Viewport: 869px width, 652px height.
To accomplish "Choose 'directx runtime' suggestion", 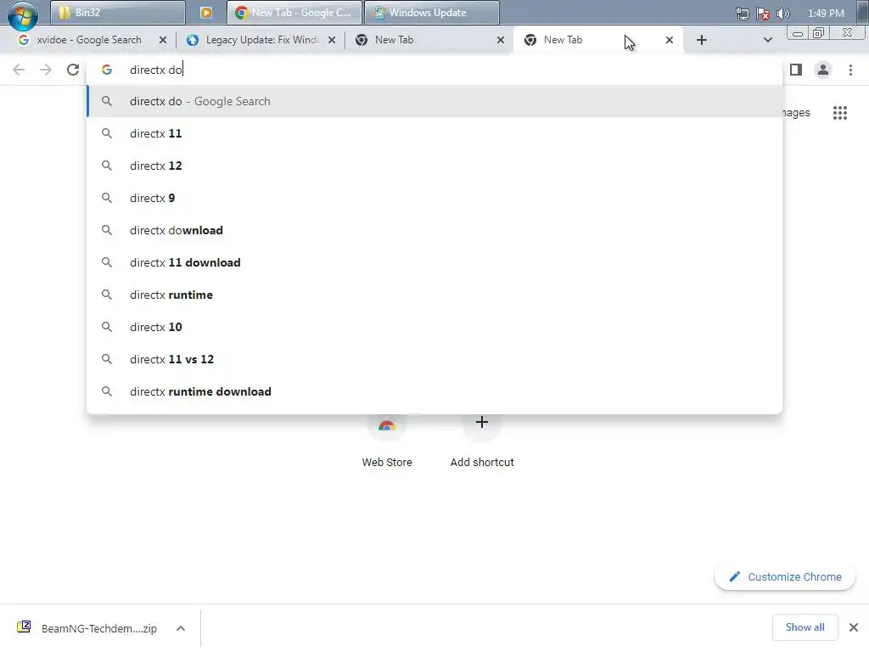I will tap(434, 295).
